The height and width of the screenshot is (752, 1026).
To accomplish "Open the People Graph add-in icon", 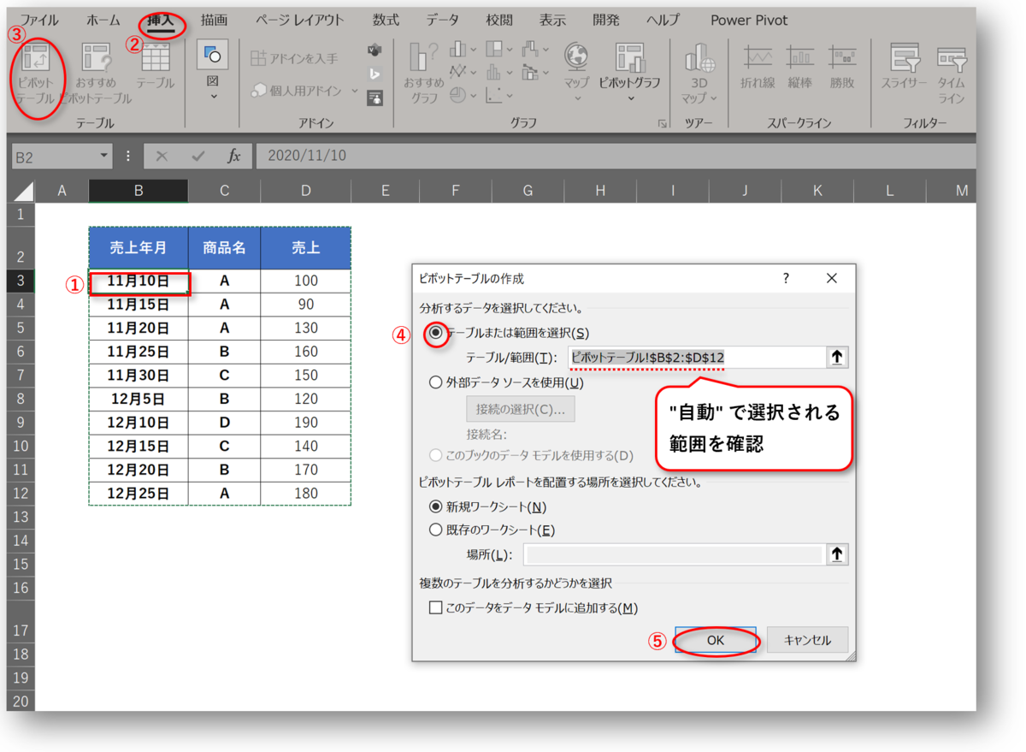I will [374, 98].
